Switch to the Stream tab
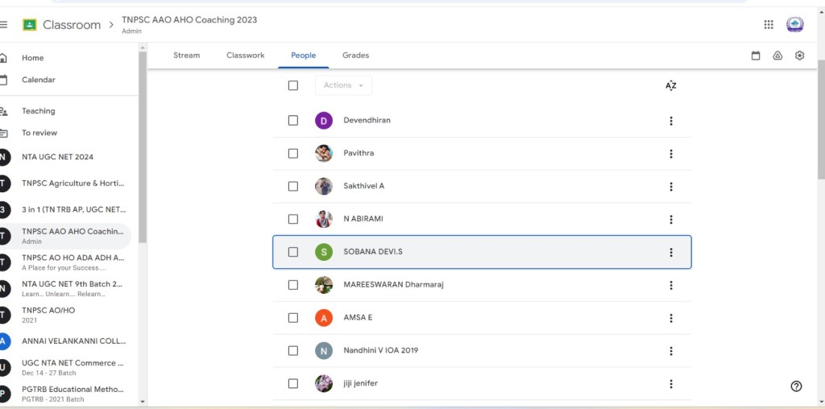This screenshot has width=825, height=409. [186, 56]
